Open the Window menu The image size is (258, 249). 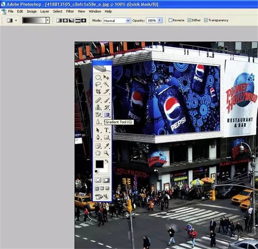(95, 11)
